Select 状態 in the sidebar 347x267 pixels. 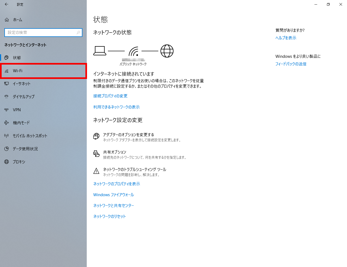tap(43, 58)
